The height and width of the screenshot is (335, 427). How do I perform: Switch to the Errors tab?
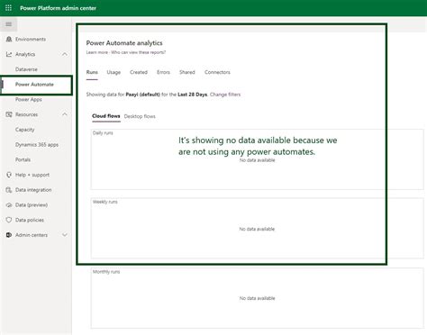(163, 72)
